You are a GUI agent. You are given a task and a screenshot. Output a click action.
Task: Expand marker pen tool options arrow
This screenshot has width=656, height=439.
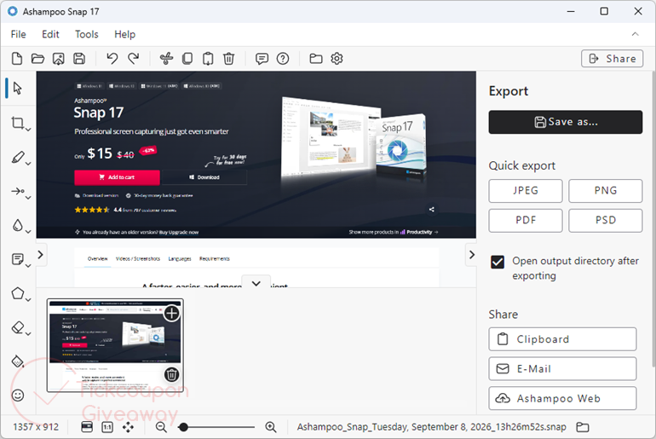tap(28, 164)
